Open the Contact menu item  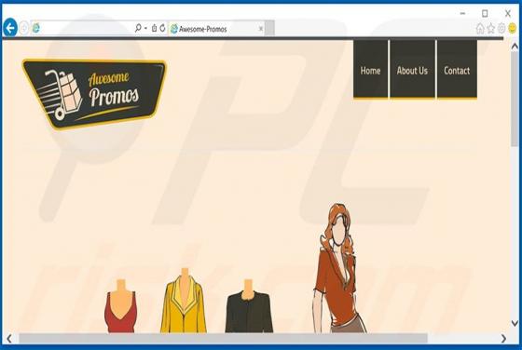tap(457, 70)
